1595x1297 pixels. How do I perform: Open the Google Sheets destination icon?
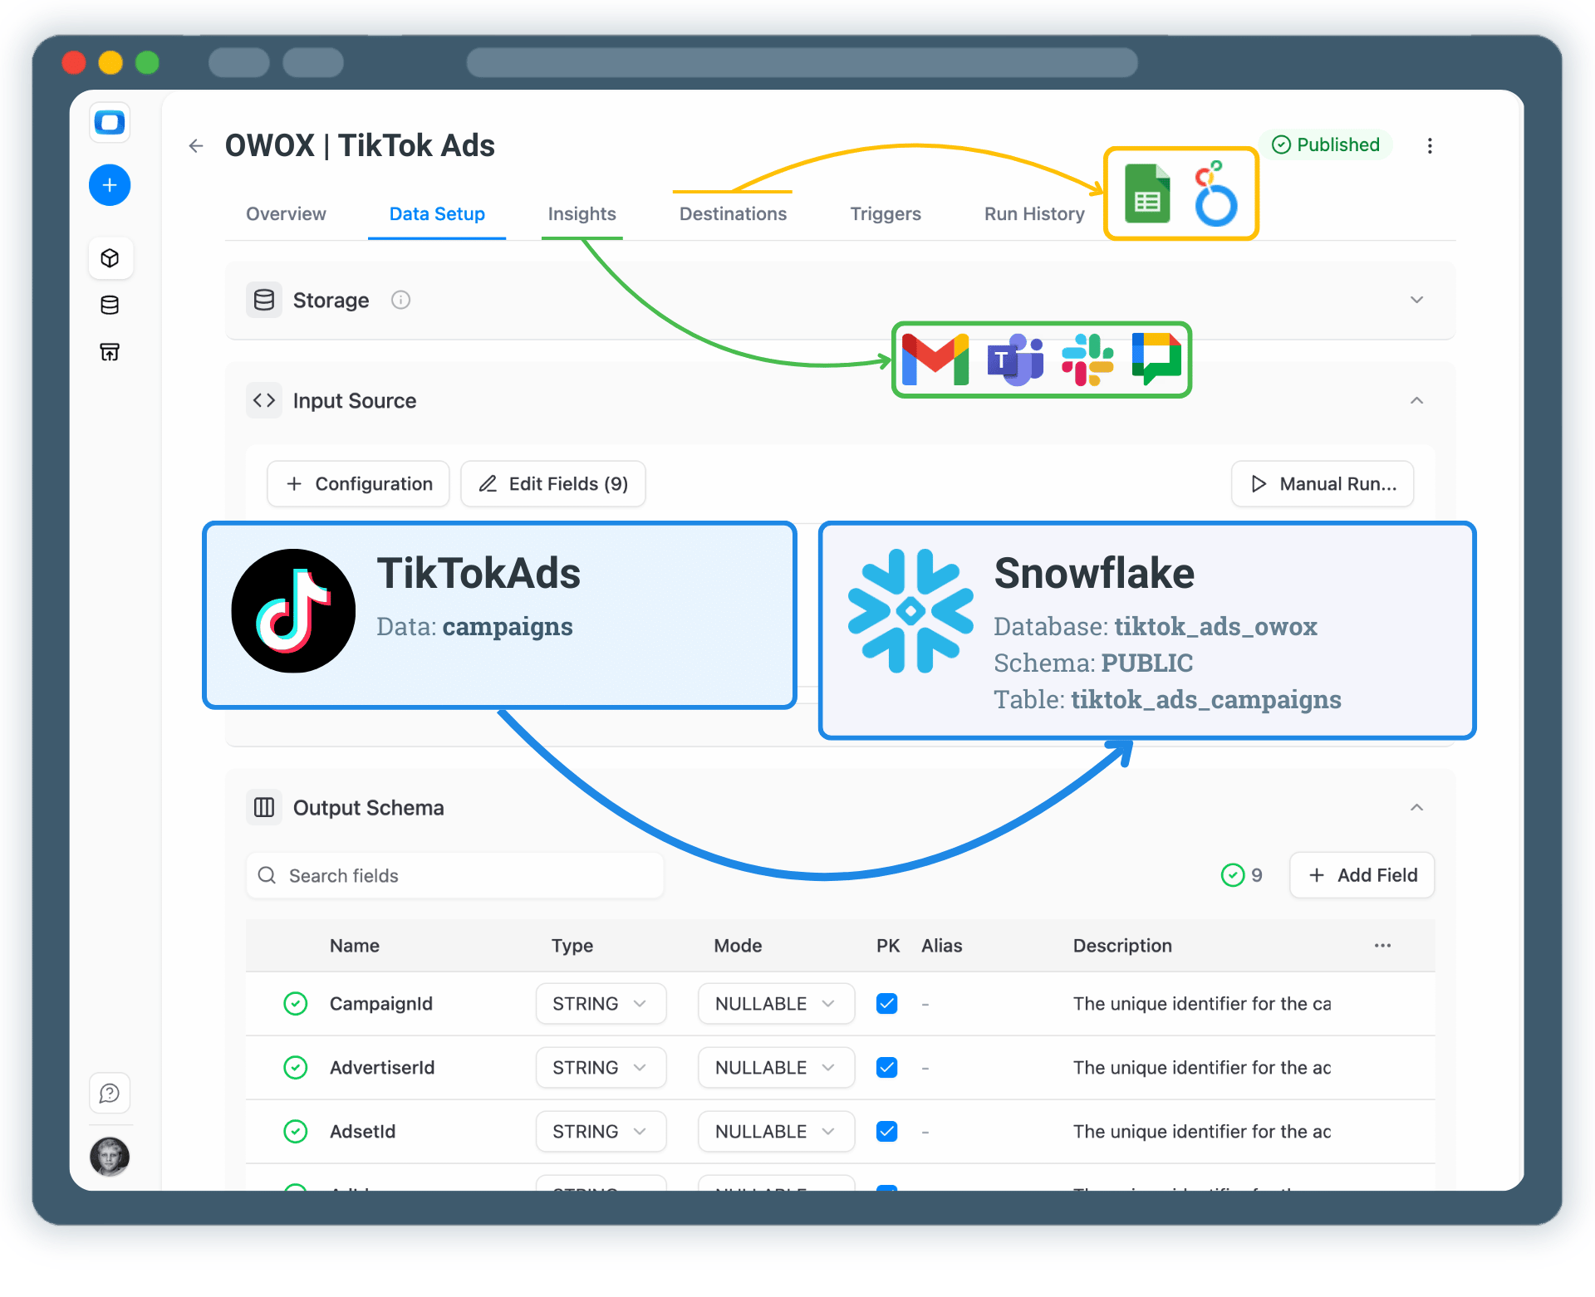(1147, 193)
